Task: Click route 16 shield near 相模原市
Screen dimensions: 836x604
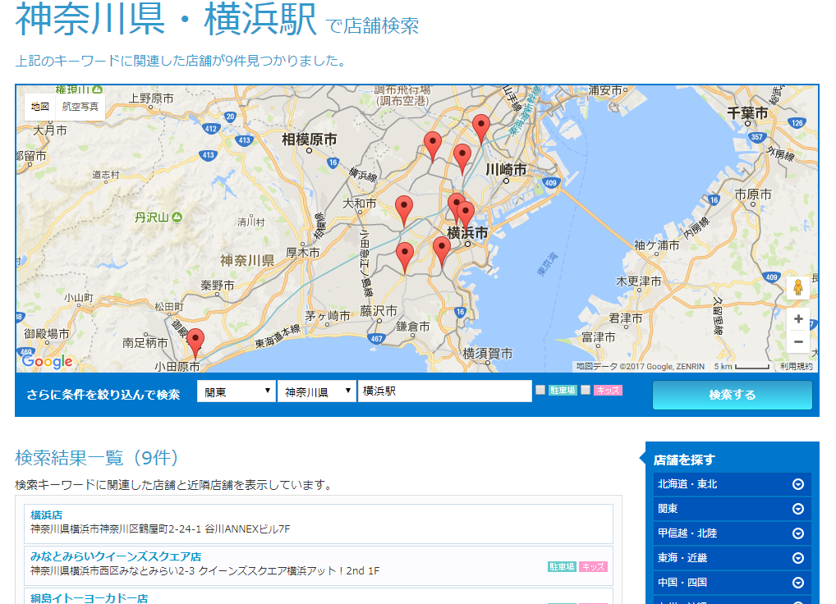Action: [333, 163]
